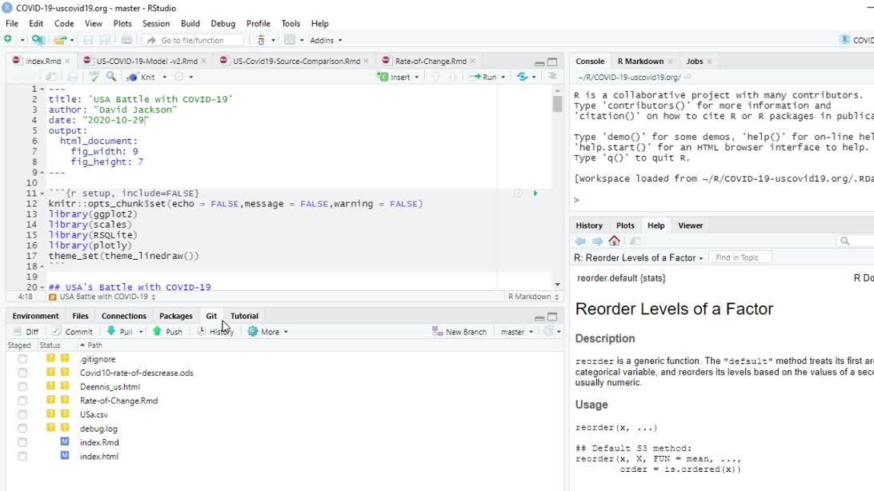Click setup chunk options gear

(x=519, y=194)
